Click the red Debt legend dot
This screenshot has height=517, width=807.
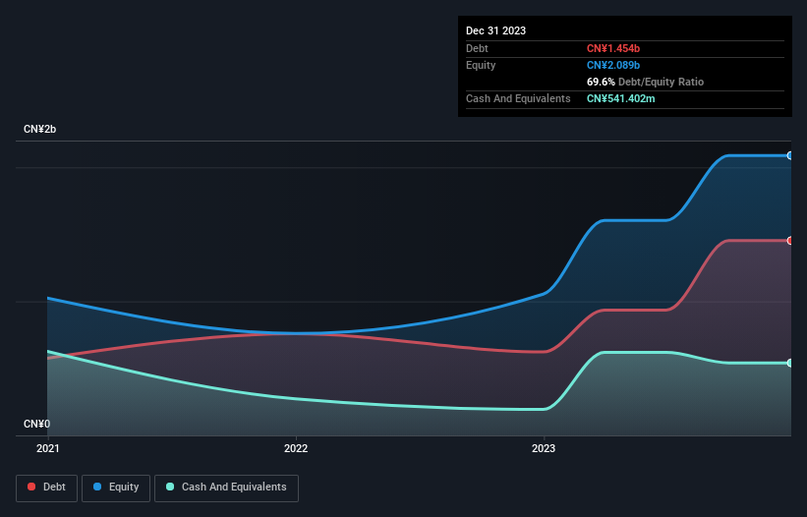pos(32,488)
